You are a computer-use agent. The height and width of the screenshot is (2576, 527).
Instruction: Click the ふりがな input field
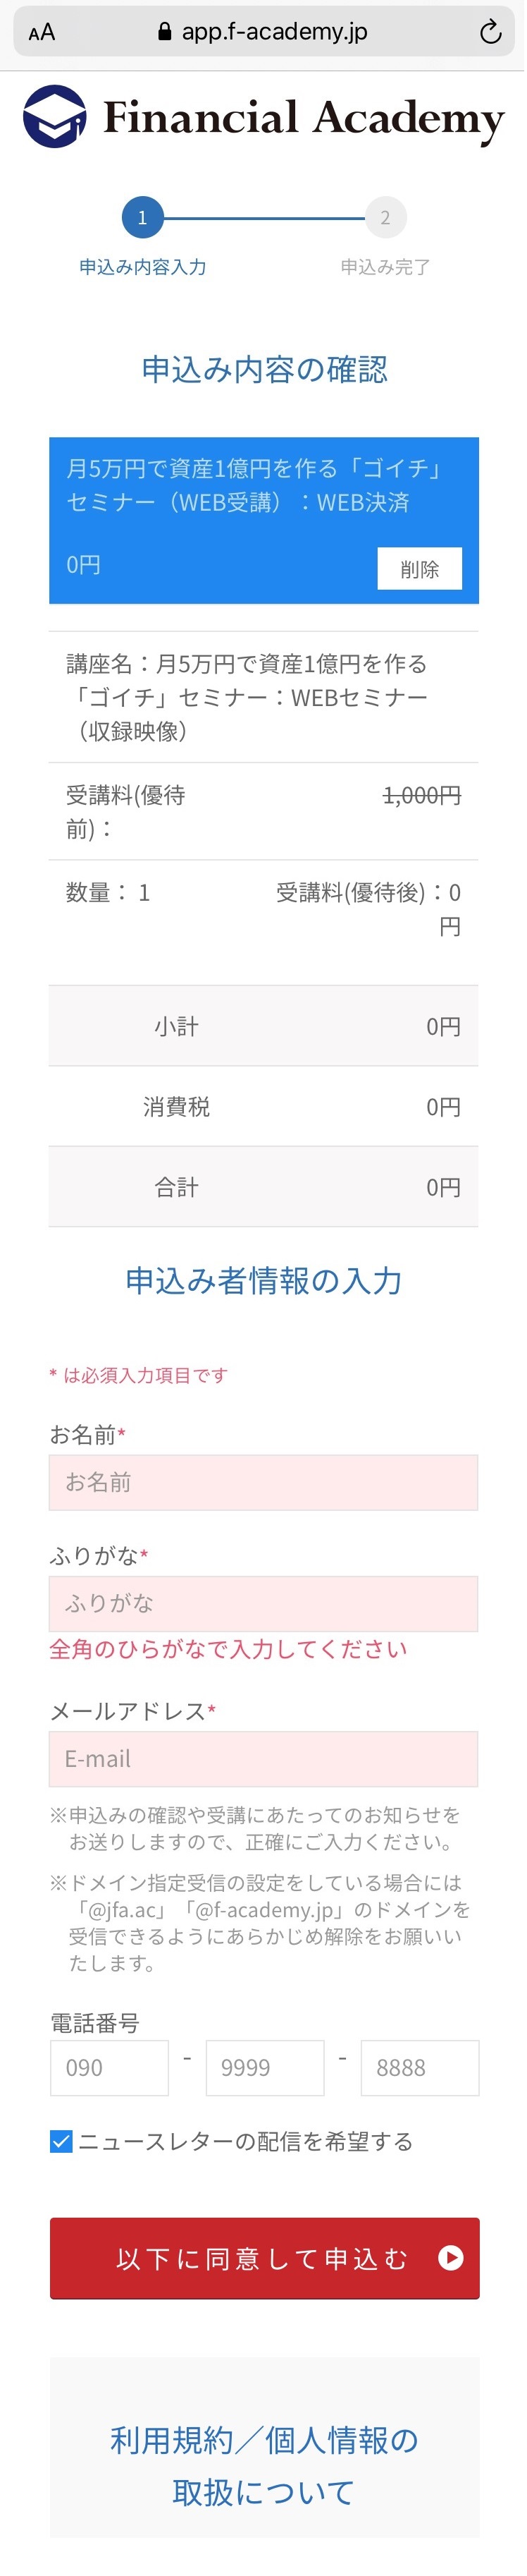click(x=263, y=1603)
